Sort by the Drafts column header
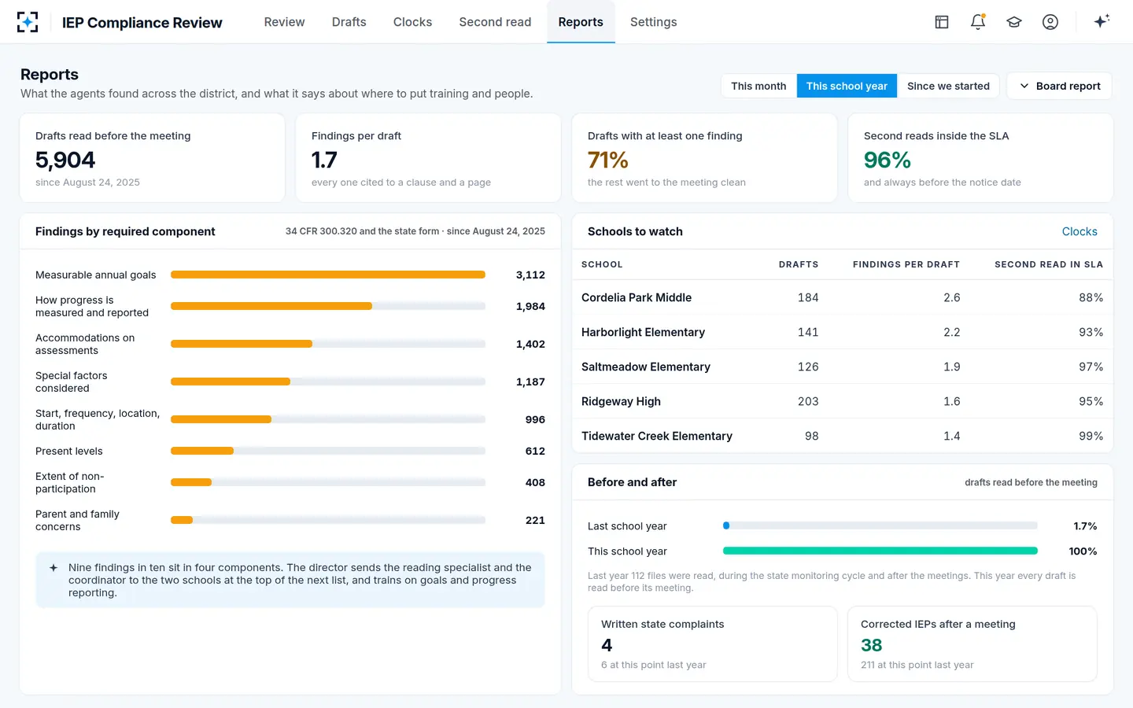Viewport: 1133px width, 708px height. click(799, 264)
